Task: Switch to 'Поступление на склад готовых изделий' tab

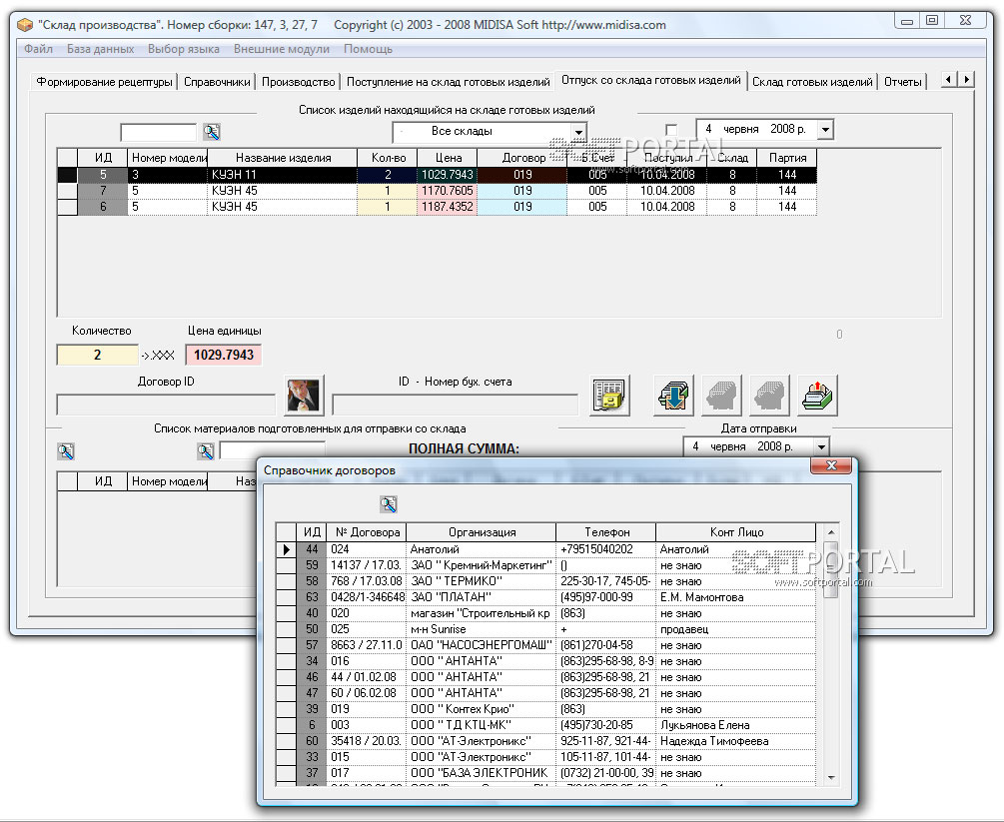Action: (x=449, y=82)
